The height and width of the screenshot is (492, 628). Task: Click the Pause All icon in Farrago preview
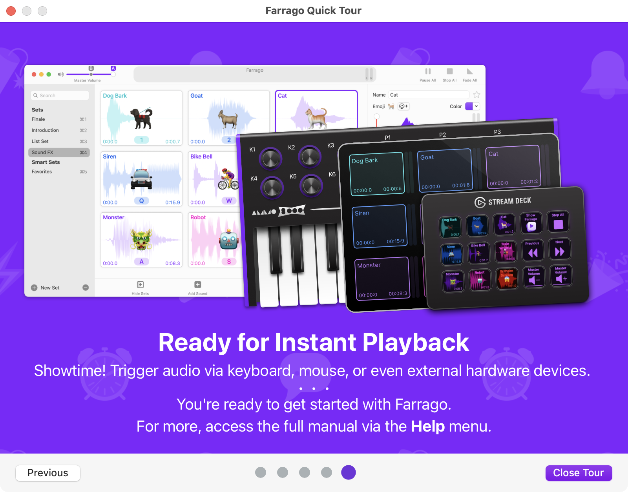pos(428,71)
